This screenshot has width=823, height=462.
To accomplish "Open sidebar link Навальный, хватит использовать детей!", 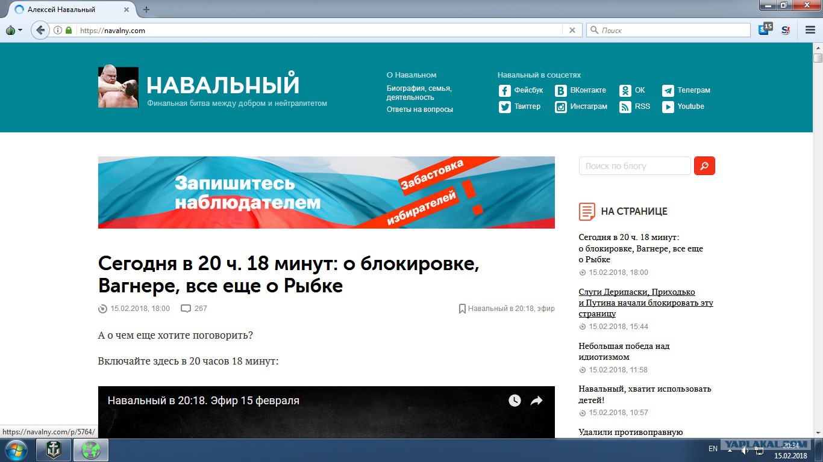I will 645,394.
